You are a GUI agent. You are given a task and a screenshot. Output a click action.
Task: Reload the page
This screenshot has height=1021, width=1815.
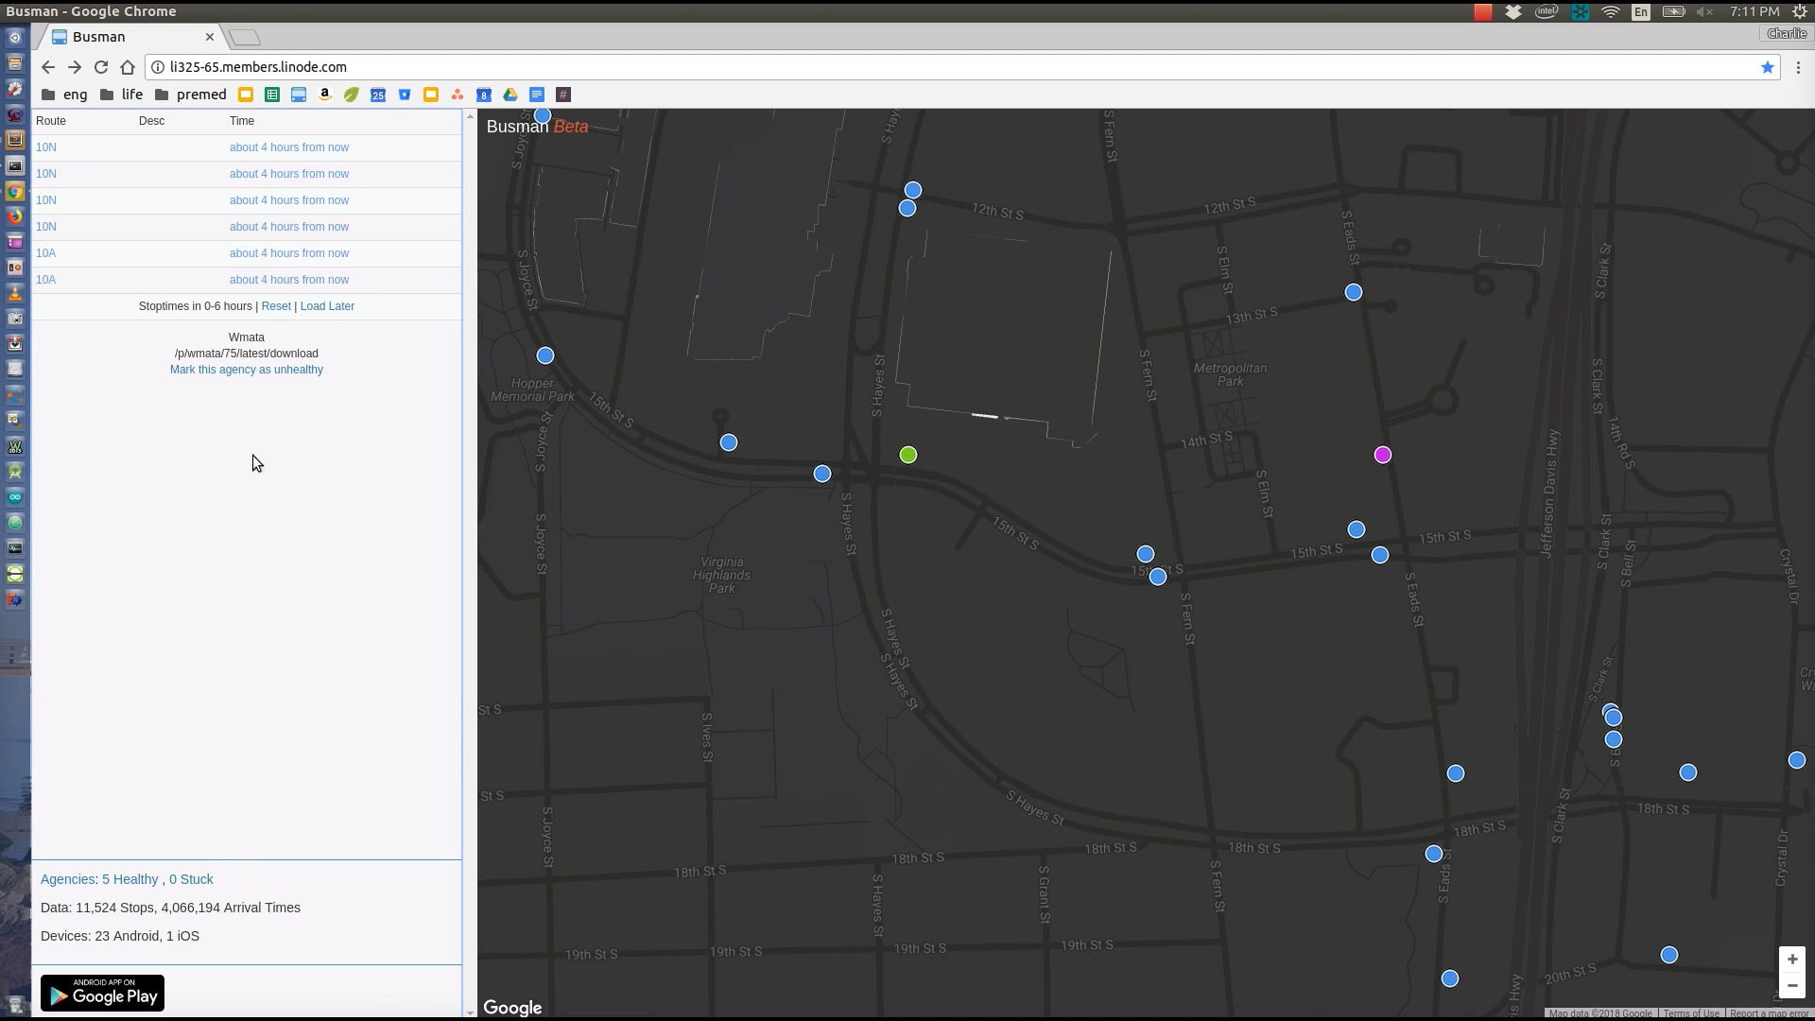(x=101, y=67)
